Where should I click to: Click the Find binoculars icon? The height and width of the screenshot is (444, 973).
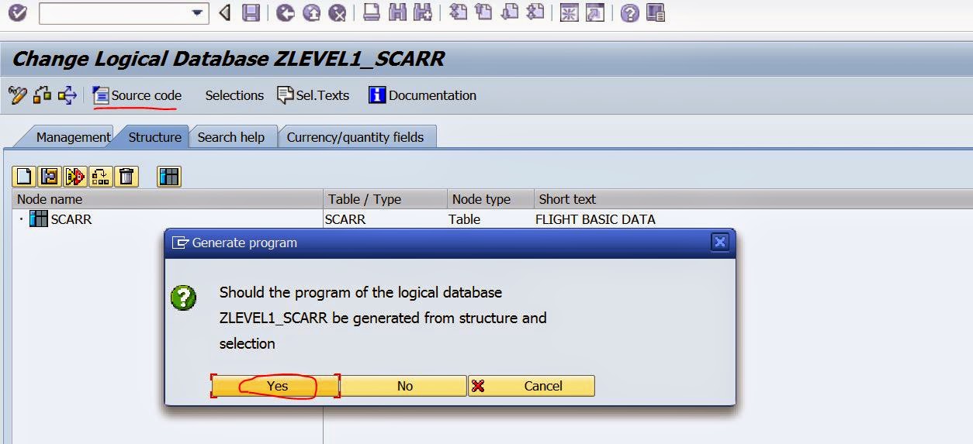pyautogui.click(x=397, y=13)
